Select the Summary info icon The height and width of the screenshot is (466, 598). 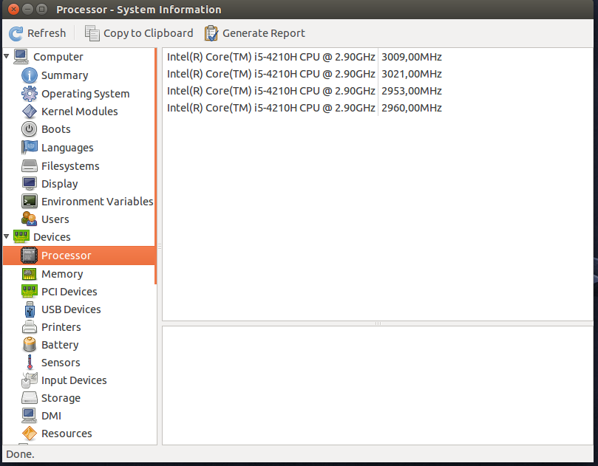click(30, 75)
